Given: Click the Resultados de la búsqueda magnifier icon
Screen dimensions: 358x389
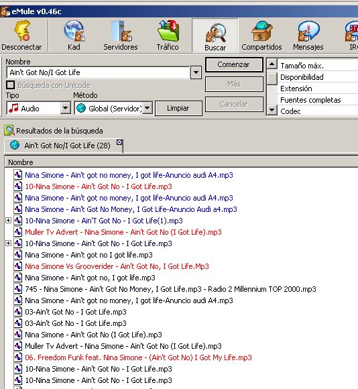Looking at the screenshot, I should (9, 130).
